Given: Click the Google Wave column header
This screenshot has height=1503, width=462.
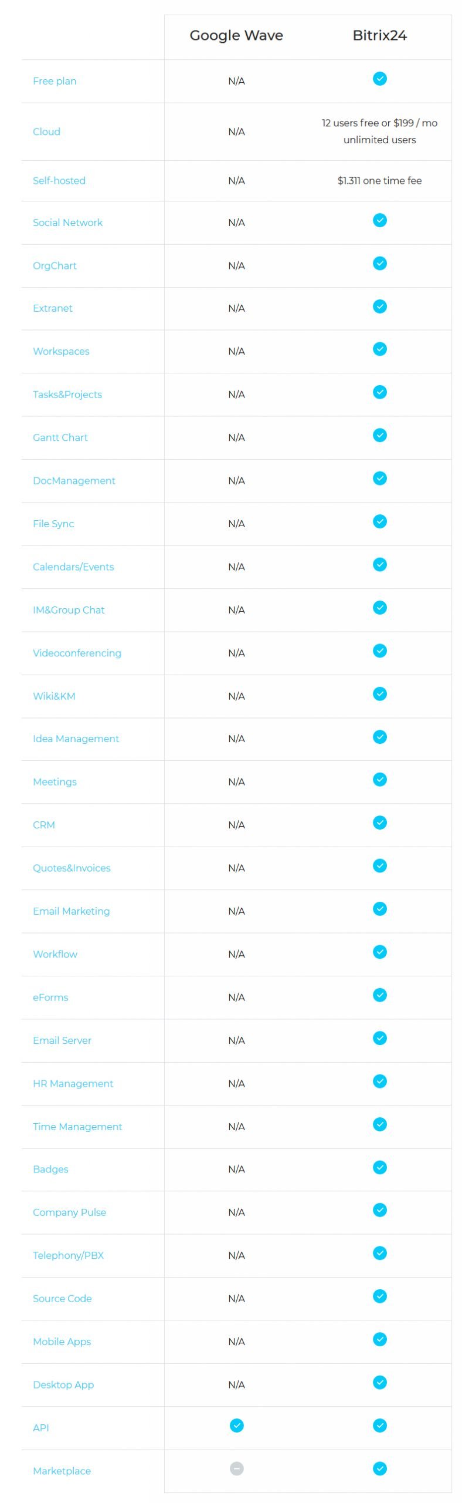Looking at the screenshot, I should coord(236,35).
